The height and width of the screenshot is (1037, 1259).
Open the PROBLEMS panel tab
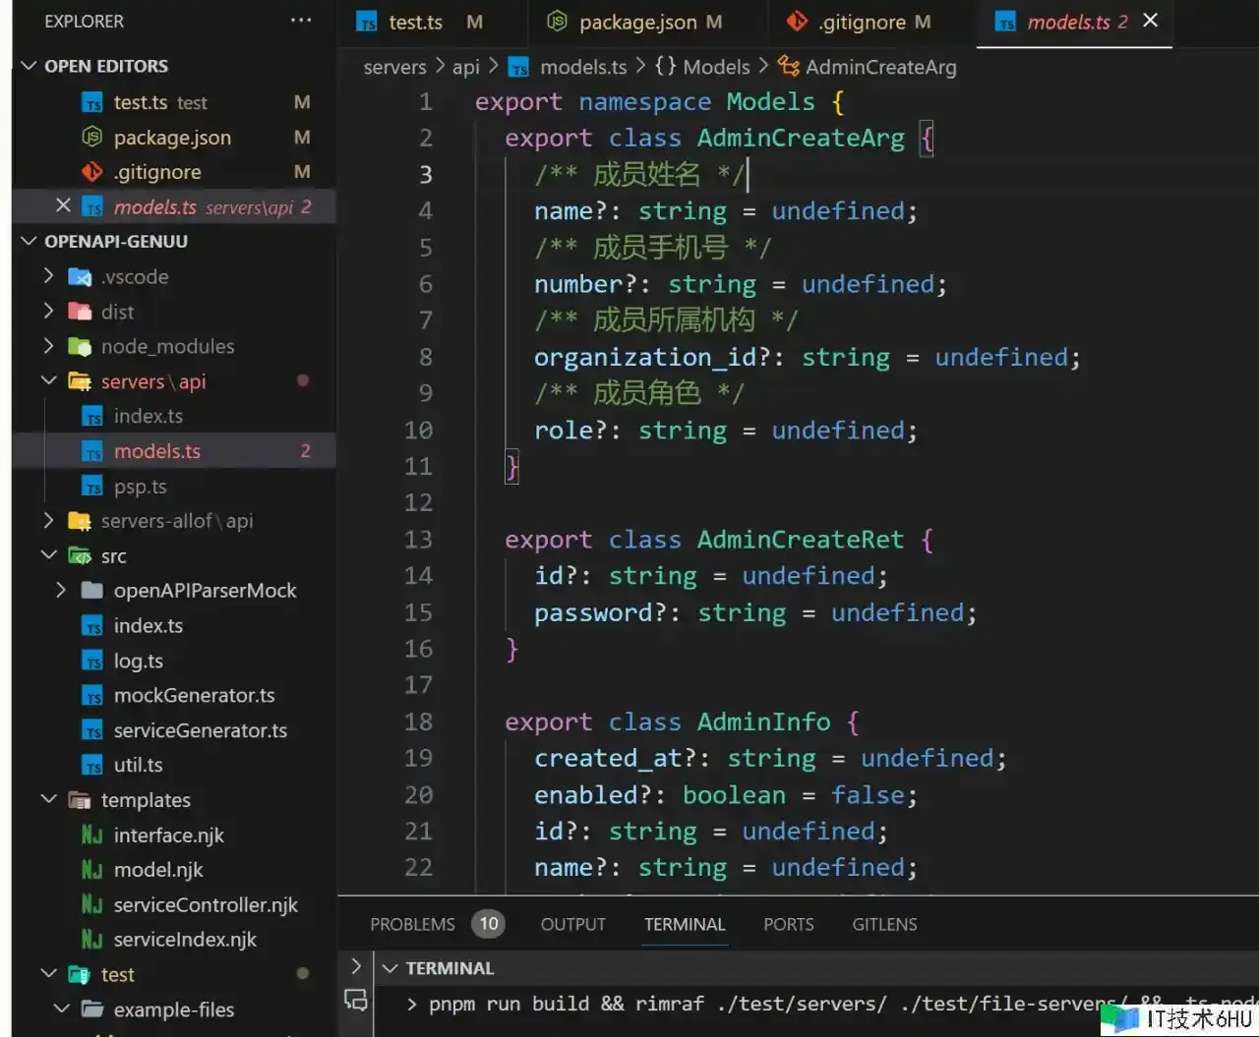tap(412, 924)
